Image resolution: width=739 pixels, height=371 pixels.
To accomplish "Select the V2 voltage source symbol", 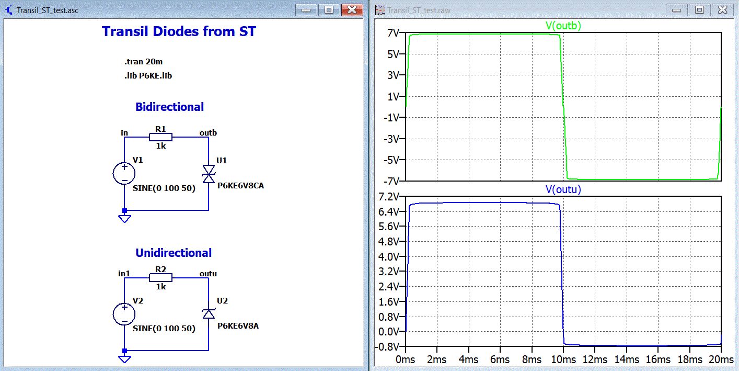I will pos(124,314).
